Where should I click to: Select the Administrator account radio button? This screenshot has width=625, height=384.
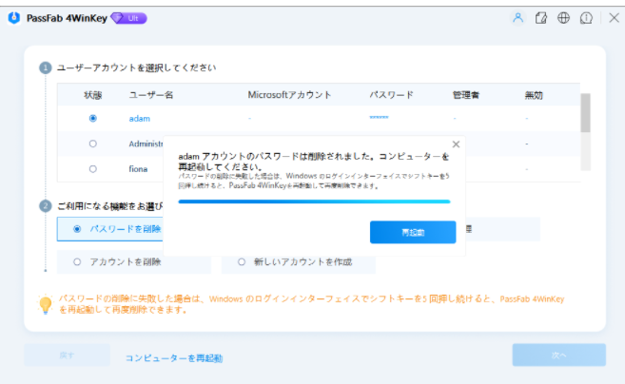click(93, 144)
